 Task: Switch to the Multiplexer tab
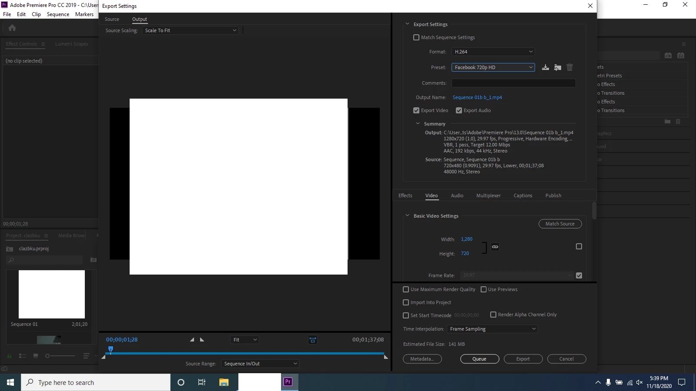(489, 195)
